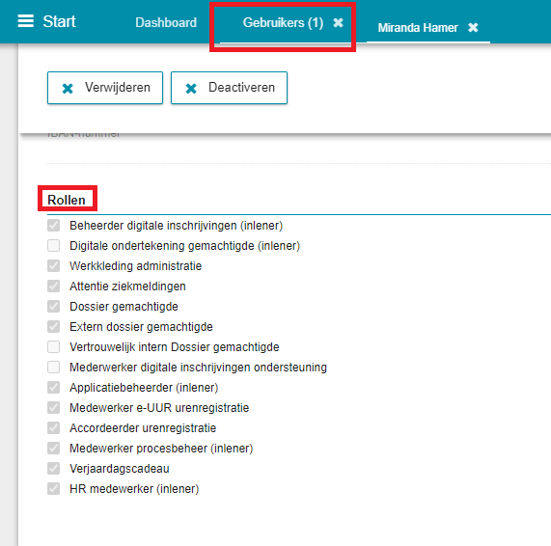Check Vertrouwelijk intern Dossier gemachtigde

pos(53,346)
